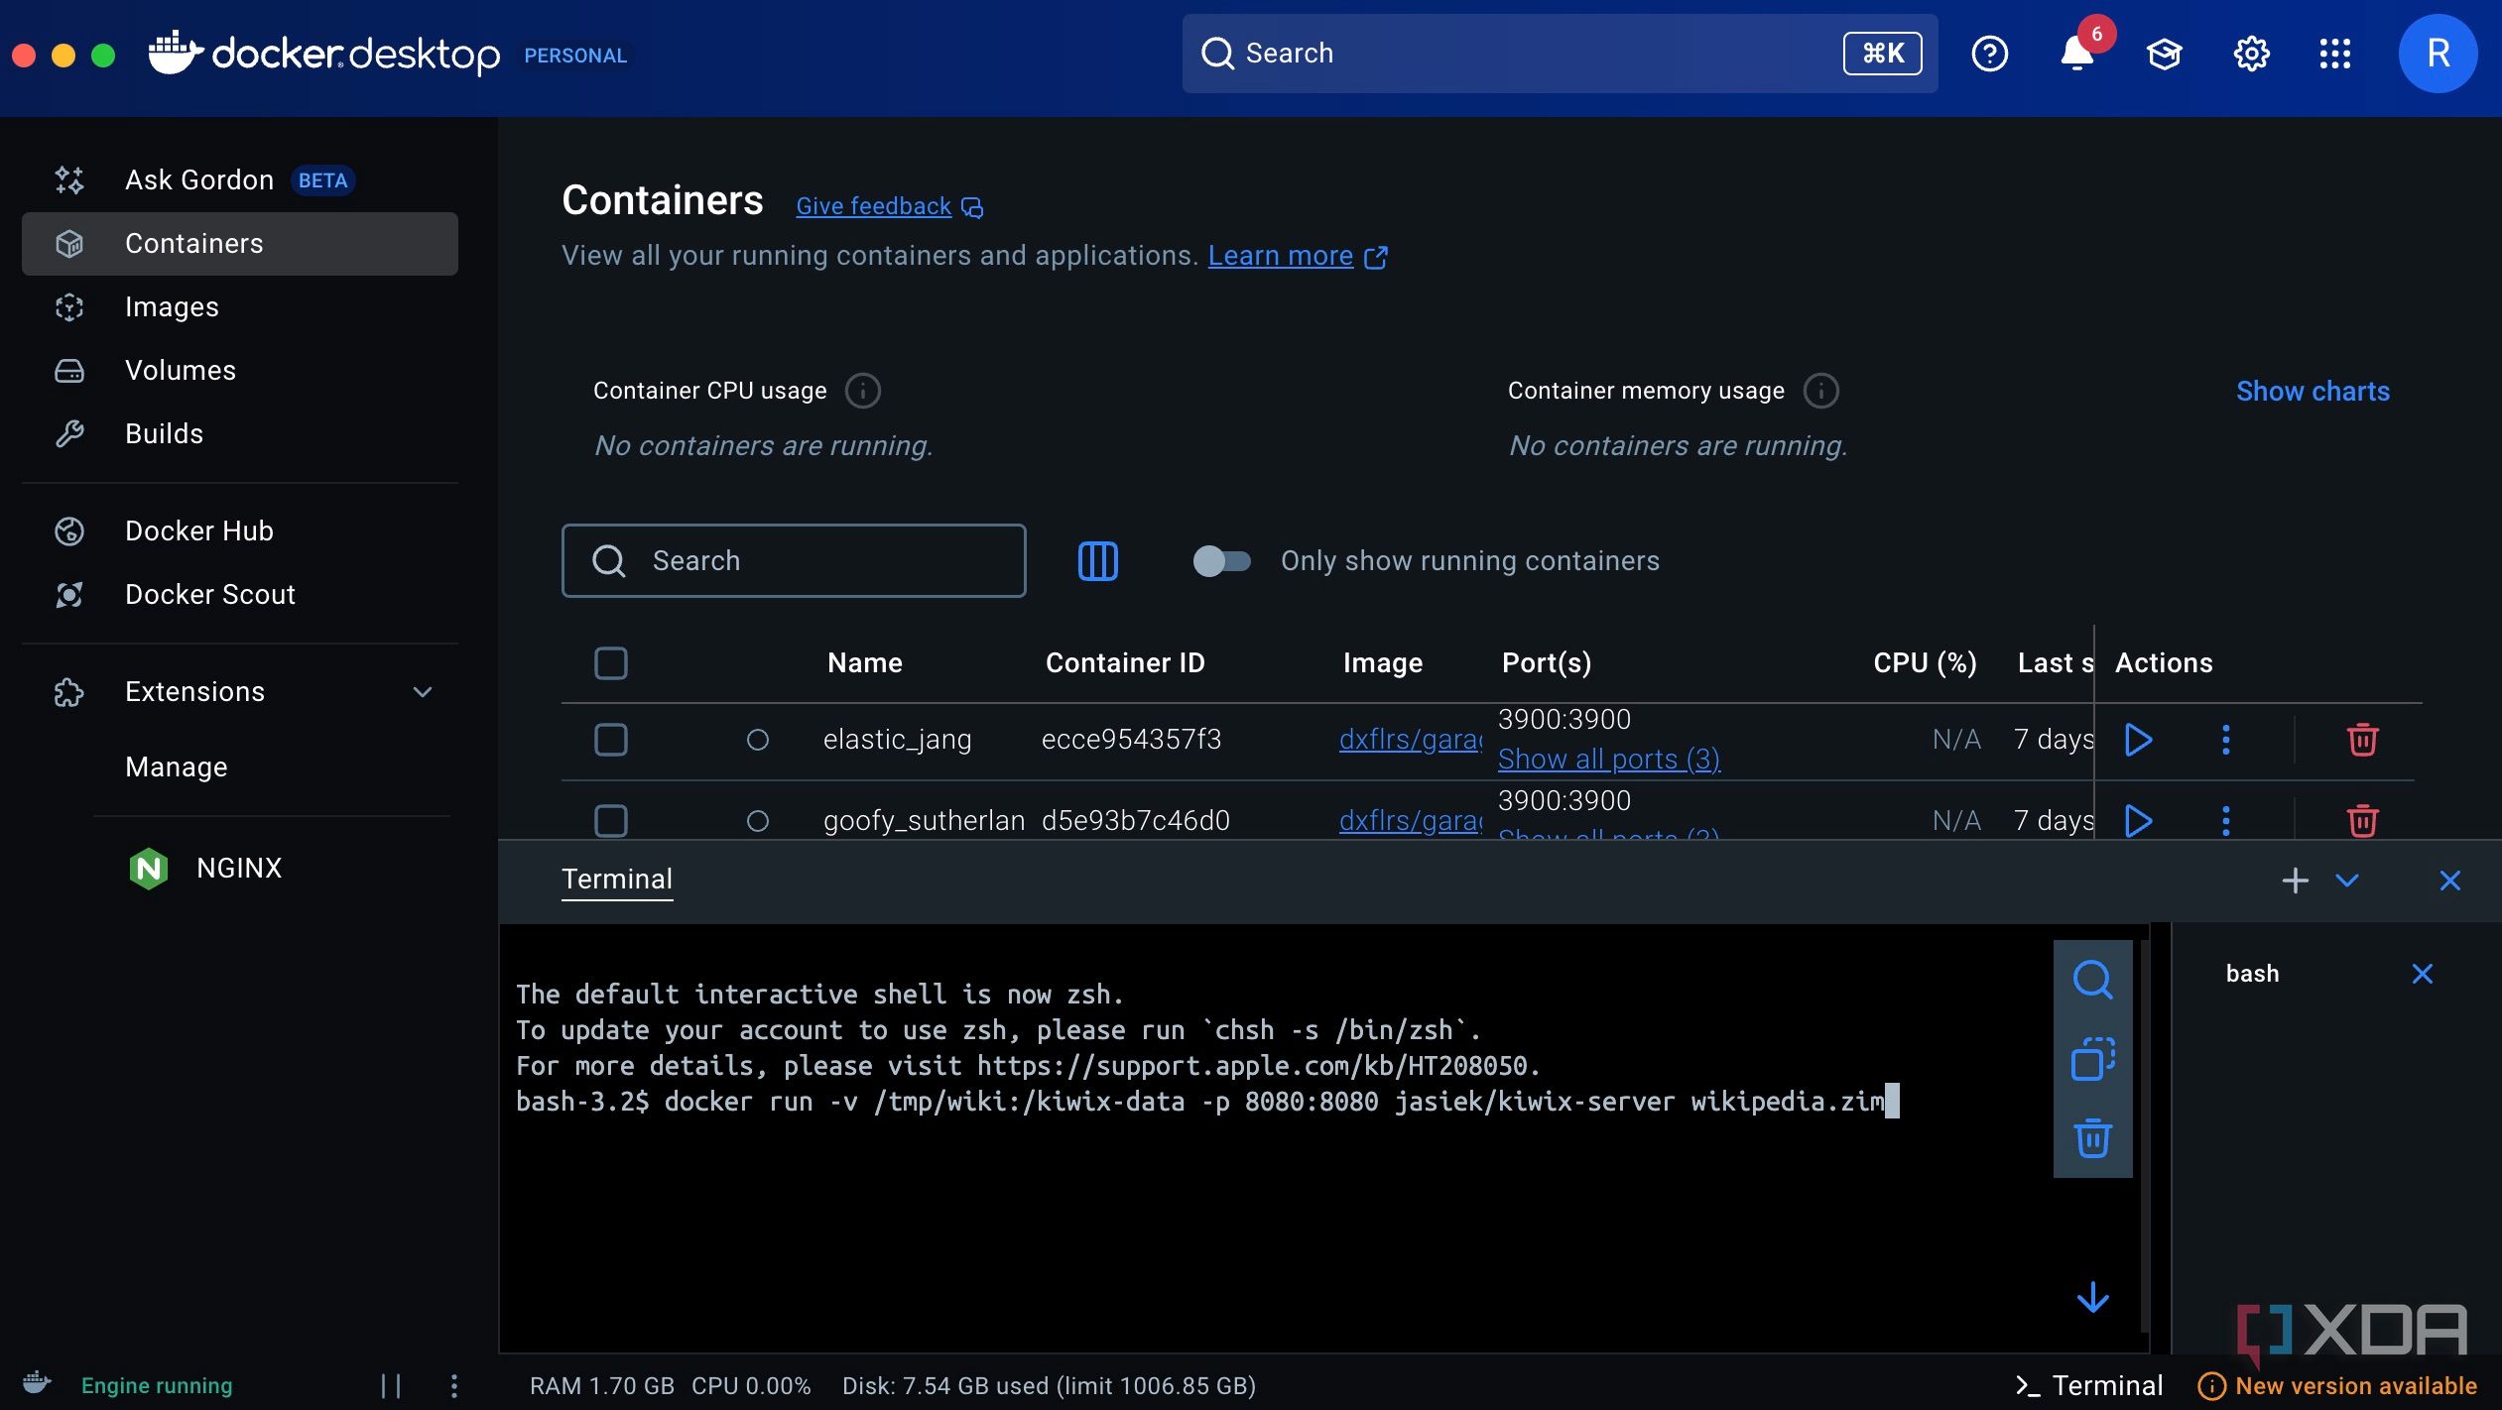Open terminal session dropdown chevron
The height and width of the screenshot is (1410, 2502).
click(2346, 881)
